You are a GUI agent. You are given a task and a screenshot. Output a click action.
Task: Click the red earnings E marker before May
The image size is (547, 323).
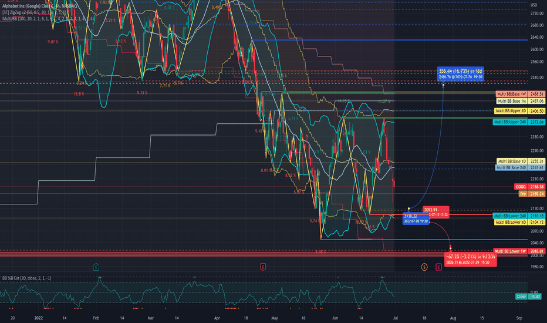click(x=263, y=267)
